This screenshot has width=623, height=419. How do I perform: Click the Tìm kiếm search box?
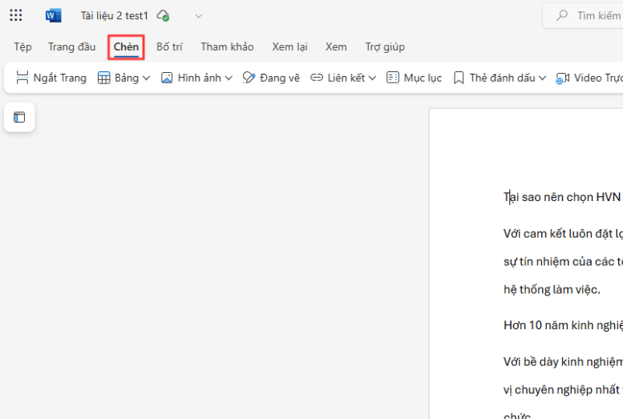click(x=583, y=16)
